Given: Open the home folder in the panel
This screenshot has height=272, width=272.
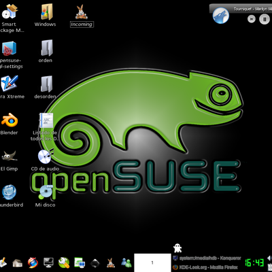Looking at the screenshot, I should tap(18, 263).
